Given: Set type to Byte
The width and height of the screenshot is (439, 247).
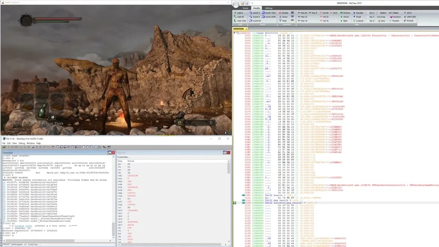Looking at the screenshot, I should pyautogui.click(x=344, y=21).
